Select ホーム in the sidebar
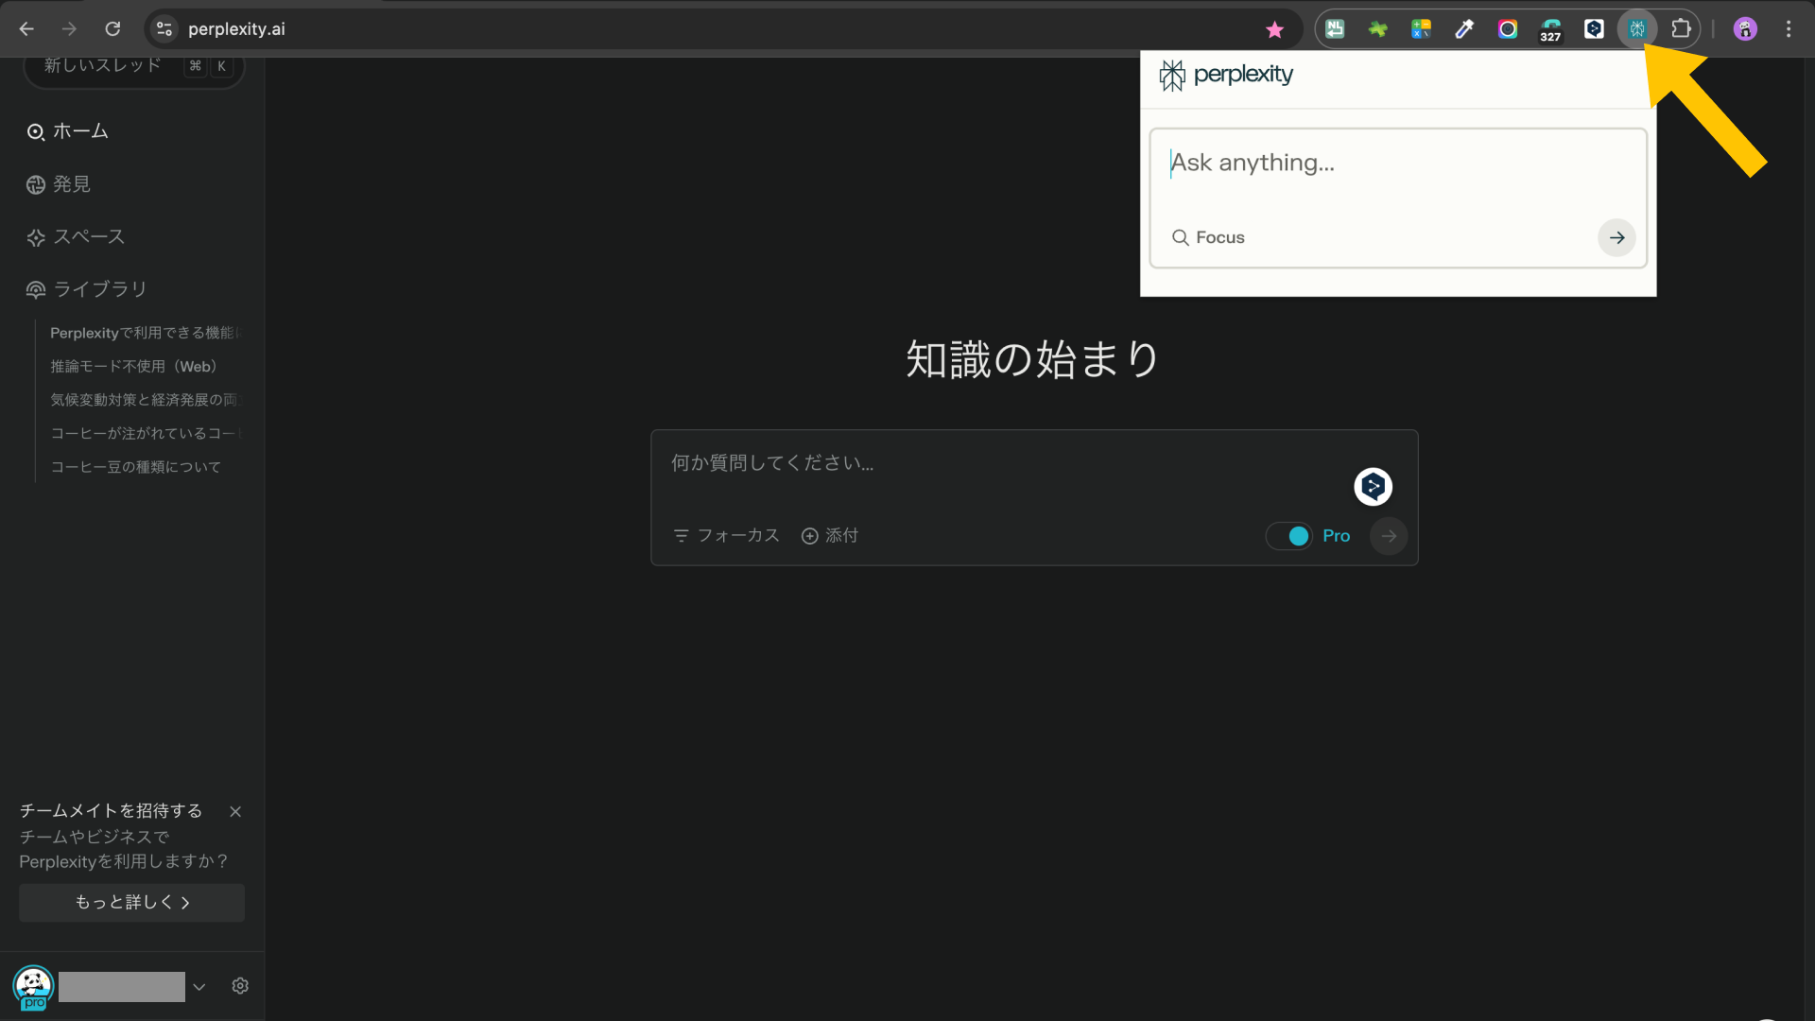1815x1021 pixels. click(36, 131)
